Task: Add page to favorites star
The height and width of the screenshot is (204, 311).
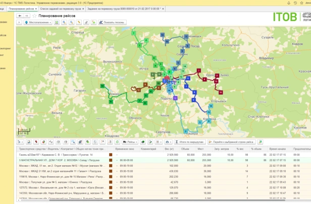Action: point(34,16)
